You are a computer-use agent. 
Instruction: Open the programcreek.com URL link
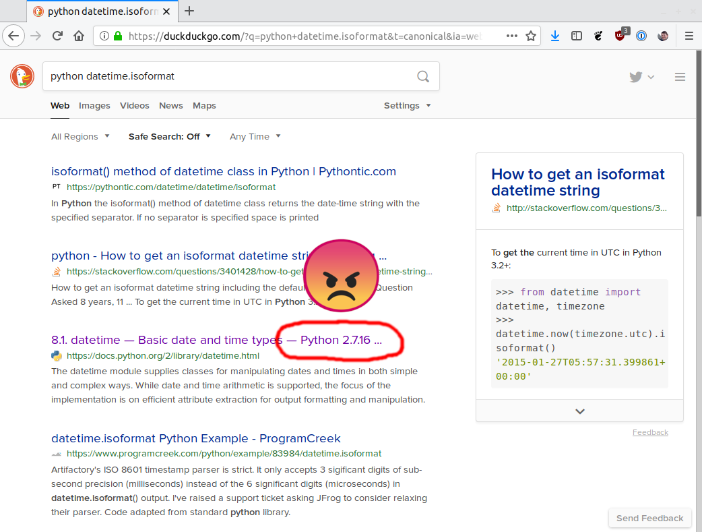(x=224, y=454)
